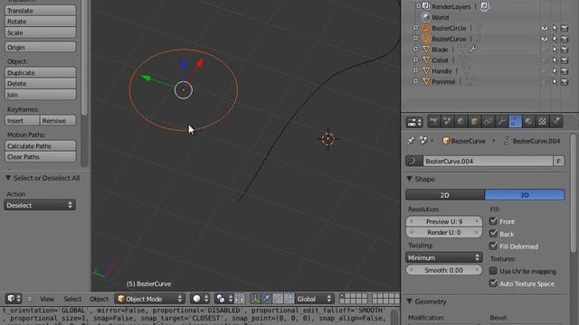The width and height of the screenshot is (579, 325).
Task: Open the Object properties cube tab
Action: point(474,121)
